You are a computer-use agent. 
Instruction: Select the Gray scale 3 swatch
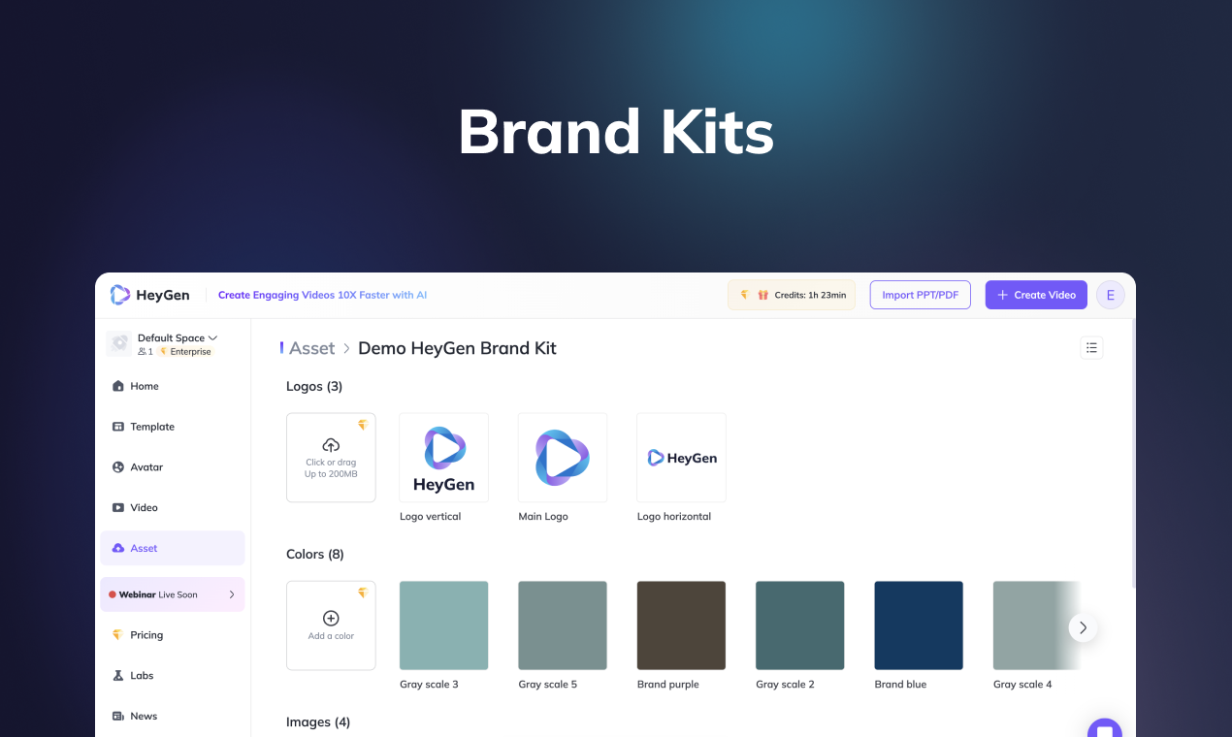coord(444,625)
